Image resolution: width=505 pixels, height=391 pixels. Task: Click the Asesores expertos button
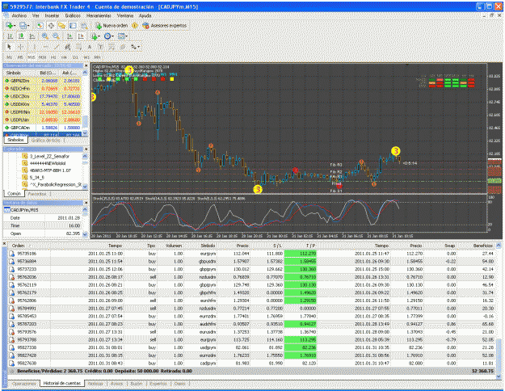coord(164,25)
